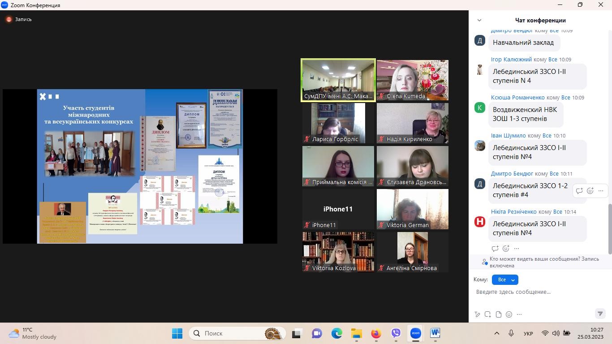This screenshot has height=344, width=612.
Task: Reply to Нікіта Резніченко's message
Action: pos(495,249)
